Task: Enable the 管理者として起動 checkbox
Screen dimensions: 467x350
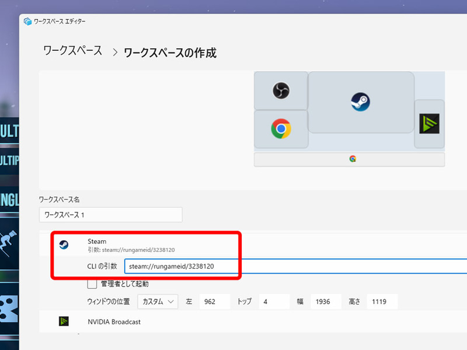Action: [x=92, y=283]
